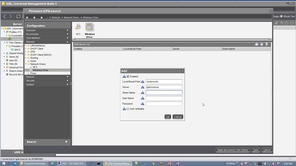Viewport: 296px width, 166px height.
Task: Click Save in the profile window
Action: pos(256,150)
